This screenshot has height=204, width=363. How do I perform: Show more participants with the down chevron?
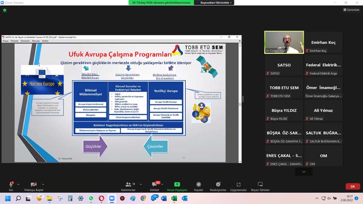303,172
